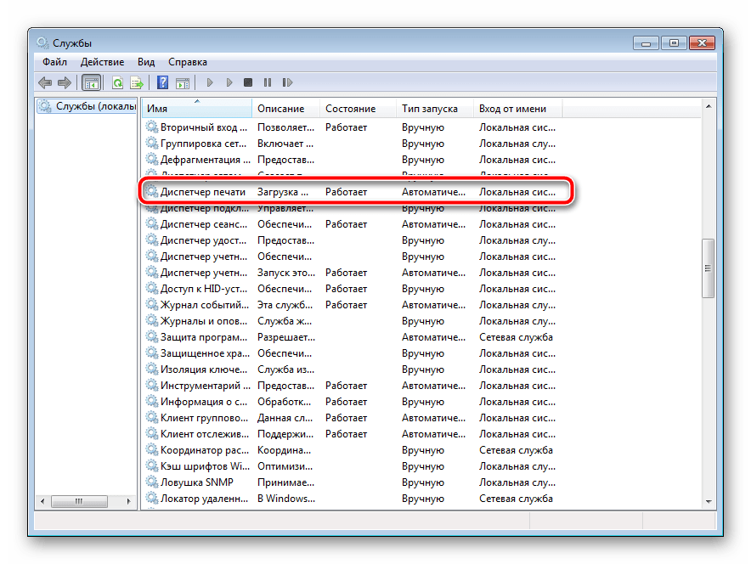Click the vertical scrollbar thumb in services list
The image size is (751, 564).
coord(708,268)
